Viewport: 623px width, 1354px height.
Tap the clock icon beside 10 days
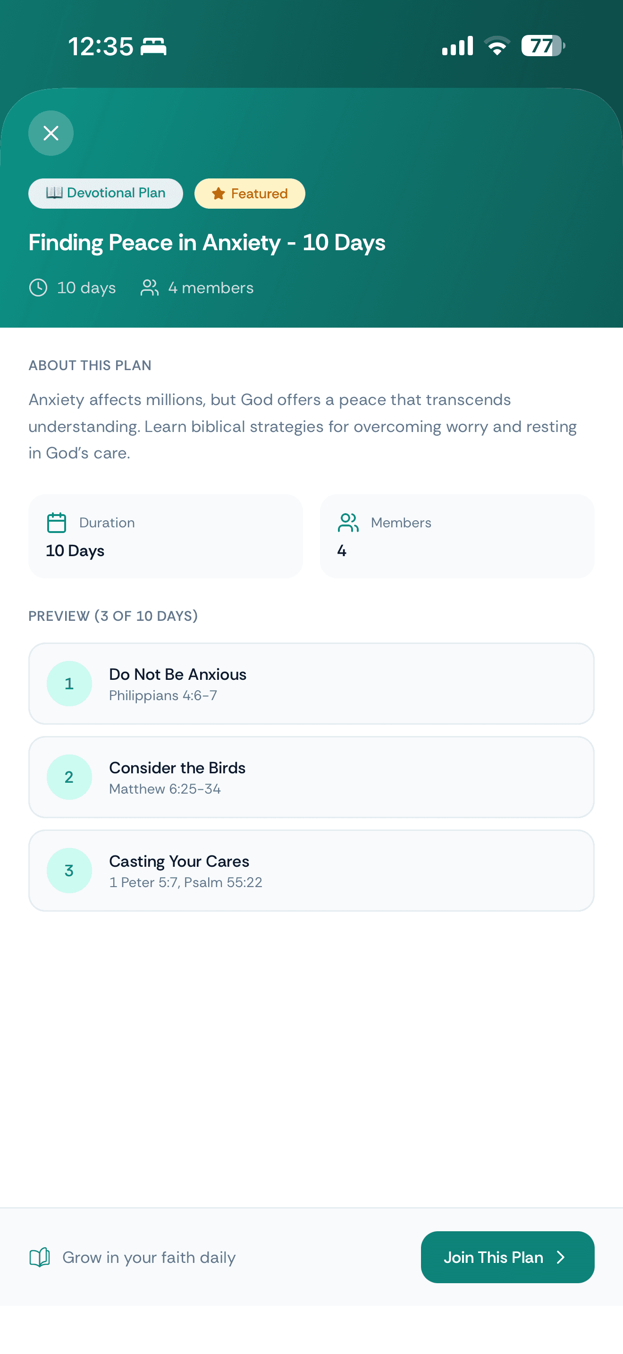click(38, 288)
